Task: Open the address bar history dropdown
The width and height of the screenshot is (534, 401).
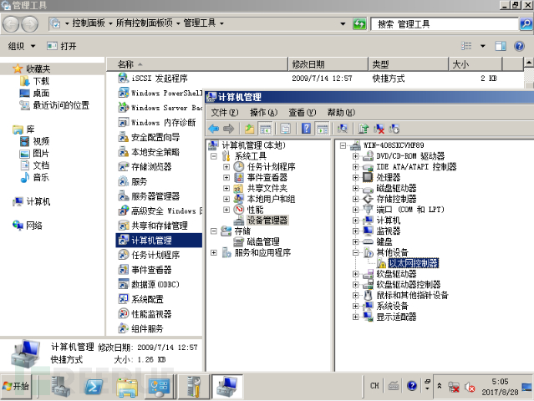Action: (343, 24)
